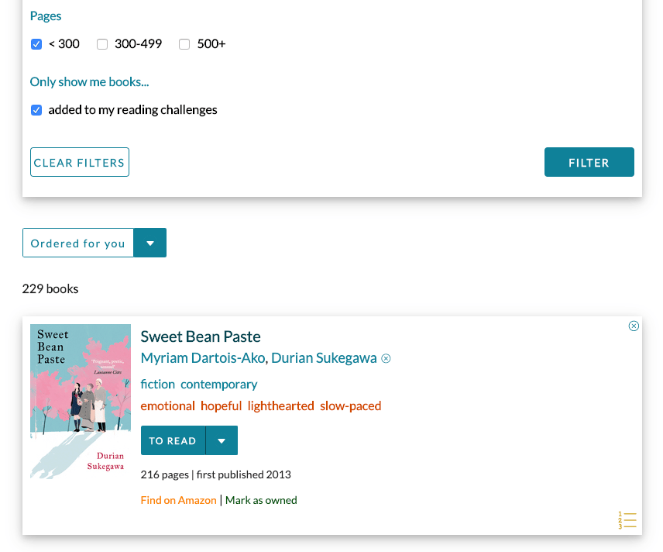
Task: Uncheck the under 300 pages checkbox
Action: (x=36, y=44)
